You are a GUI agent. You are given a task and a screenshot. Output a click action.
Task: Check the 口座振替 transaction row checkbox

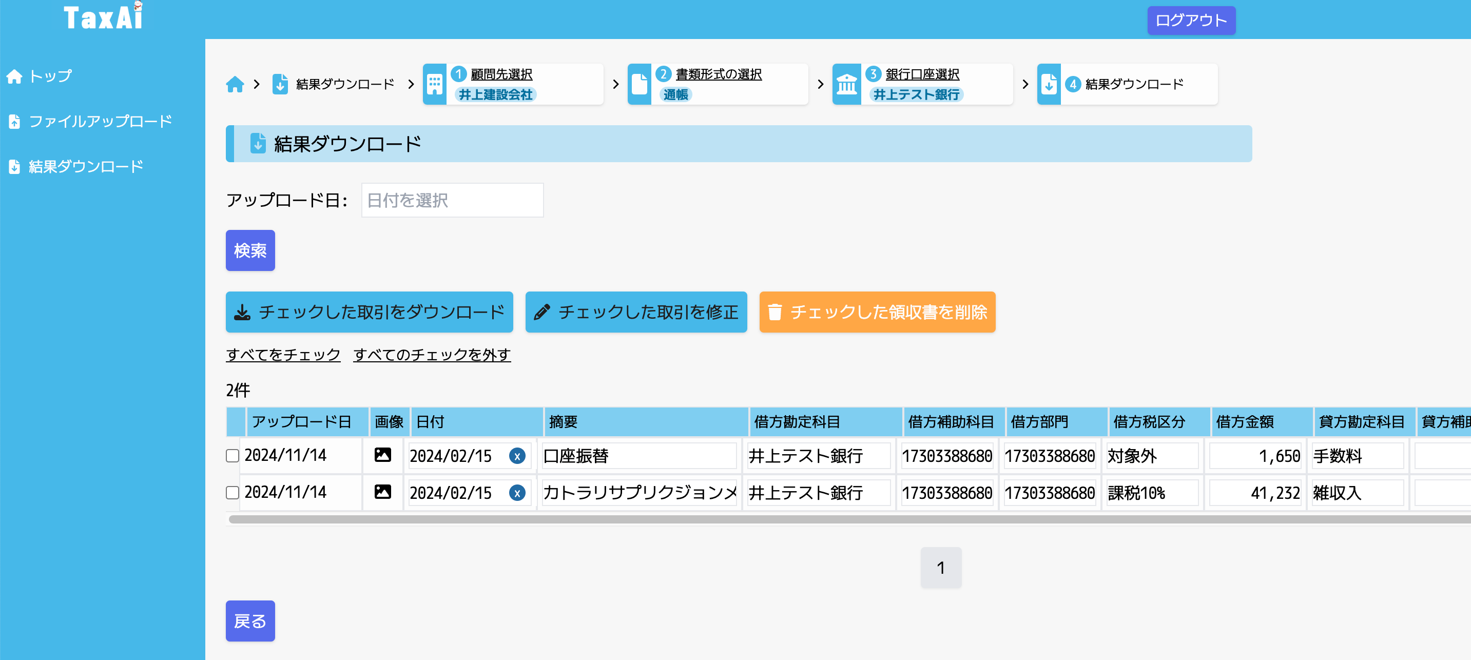coord(232,455)
